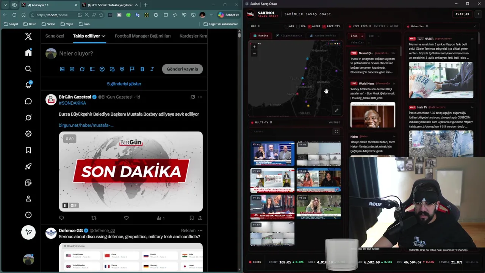Select İran live feed tab
This screenshot has width=485, height=273.
point(354,36)
